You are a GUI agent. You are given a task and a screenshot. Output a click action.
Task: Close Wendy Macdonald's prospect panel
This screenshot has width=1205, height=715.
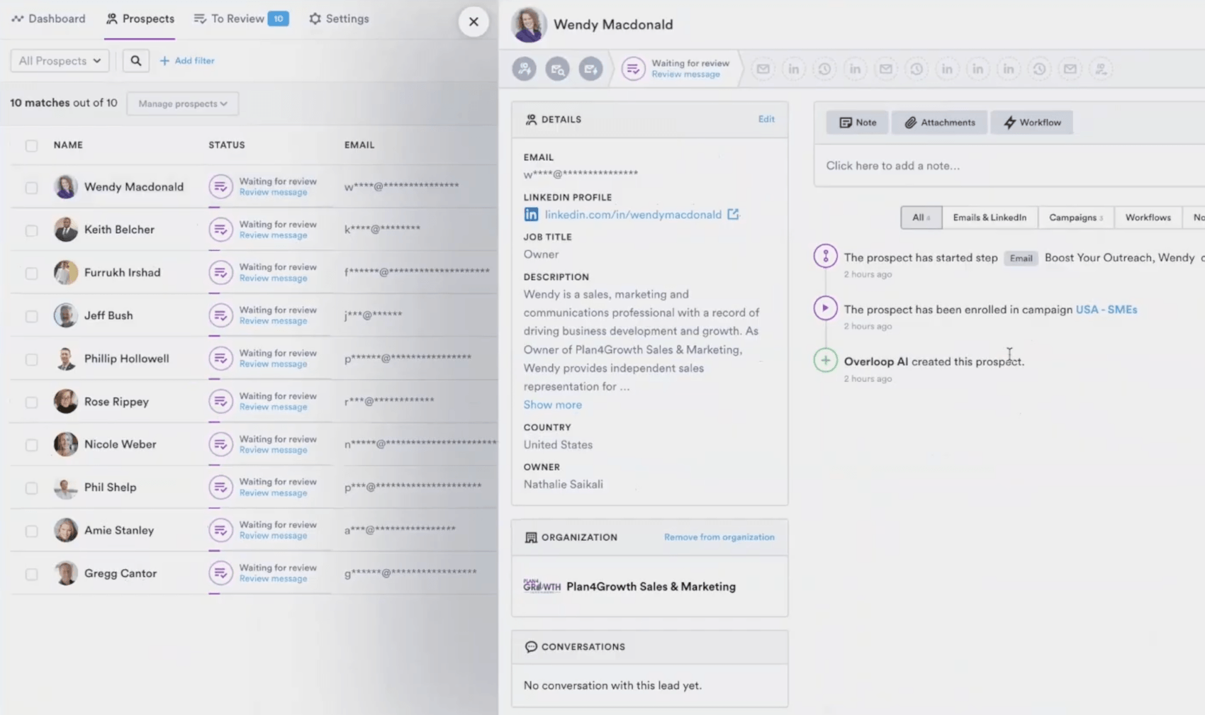point(473,22)
